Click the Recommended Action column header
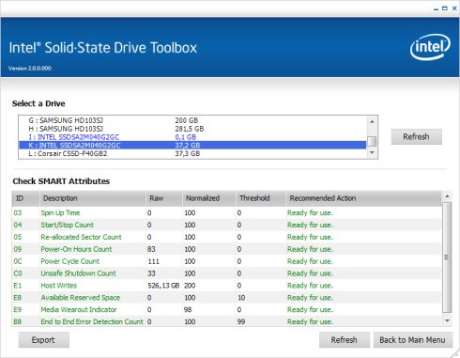The height and width of the screenshot is (358, 460). point(363,198)
